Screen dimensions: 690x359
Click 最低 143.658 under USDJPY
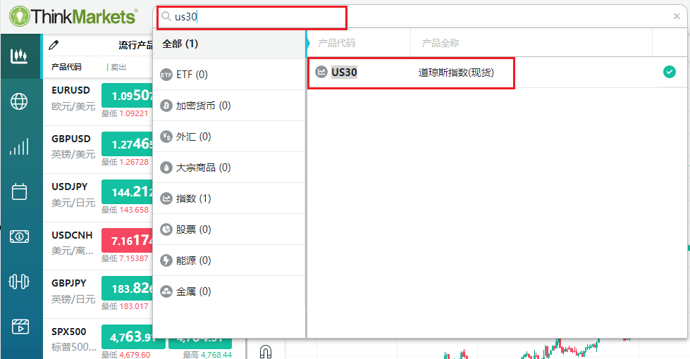[125, 210]
